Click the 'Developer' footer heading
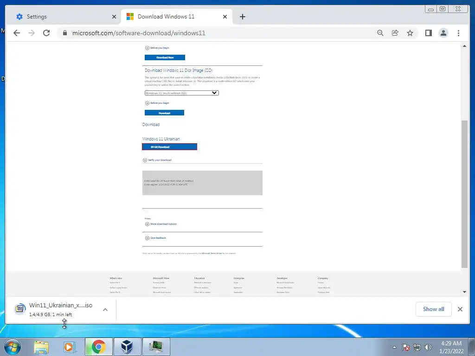The width and height of the screenshot is (475, 356). pyautogui.click(x=282, y=278)
